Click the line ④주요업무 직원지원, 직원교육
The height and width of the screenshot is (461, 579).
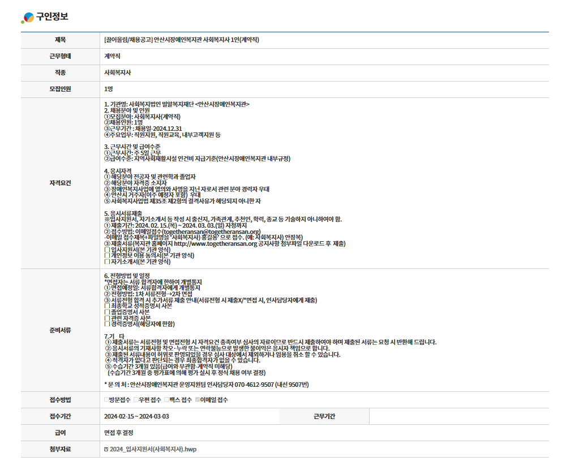click(x=162, y=135)
